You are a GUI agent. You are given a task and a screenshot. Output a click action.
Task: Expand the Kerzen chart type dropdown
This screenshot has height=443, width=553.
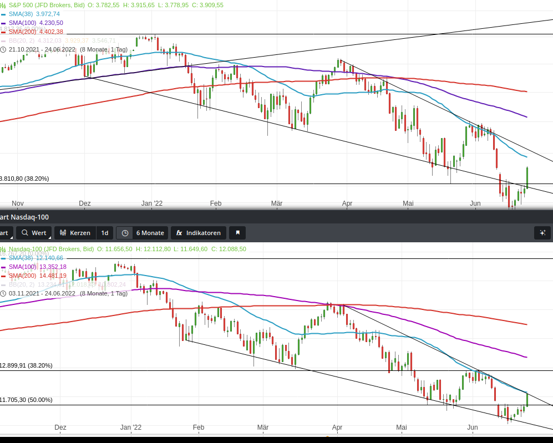[x=74, y=233]
